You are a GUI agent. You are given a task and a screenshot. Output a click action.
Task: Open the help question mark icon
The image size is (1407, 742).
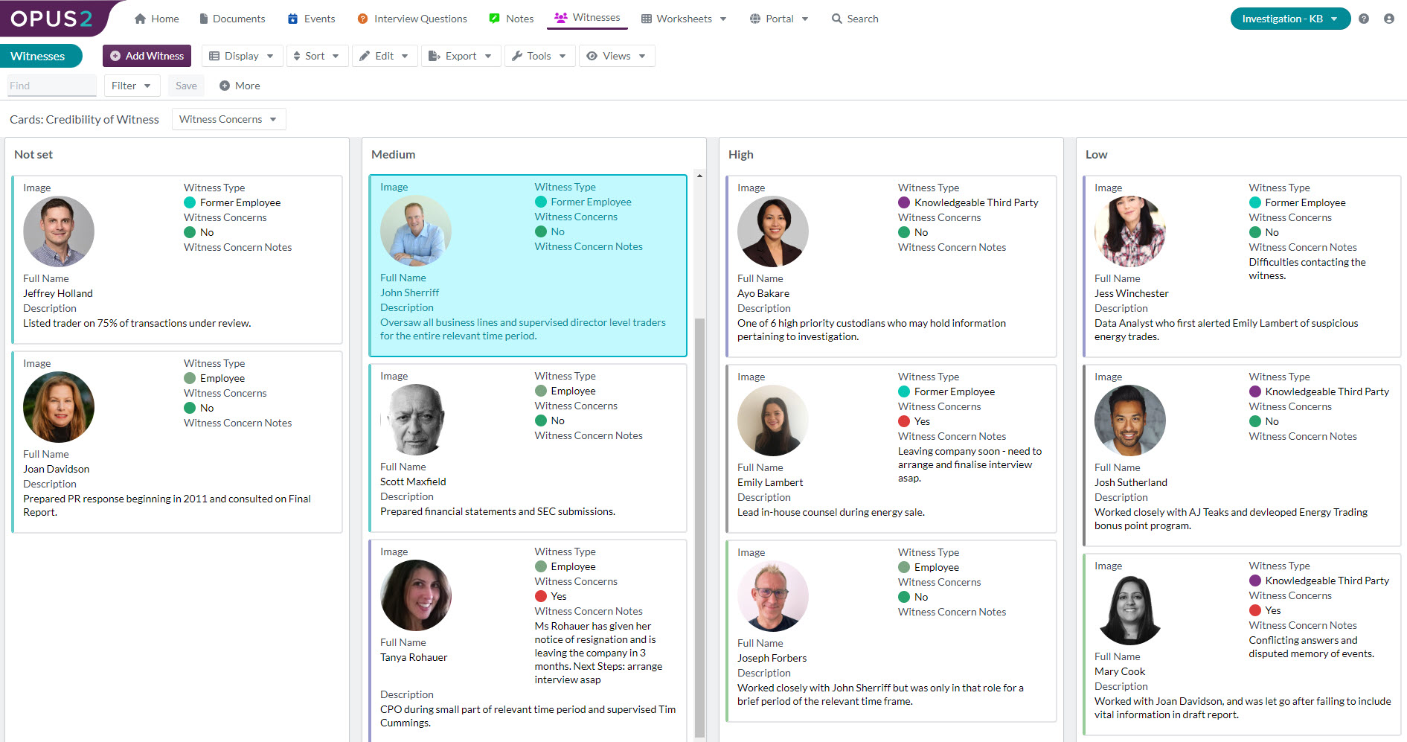[x=1363, y=19]
